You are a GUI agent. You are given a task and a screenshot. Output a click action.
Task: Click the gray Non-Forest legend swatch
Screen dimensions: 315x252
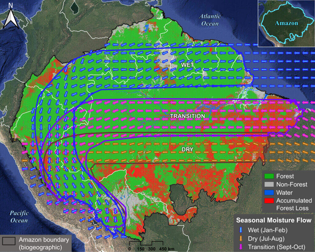tap(269, 184)
